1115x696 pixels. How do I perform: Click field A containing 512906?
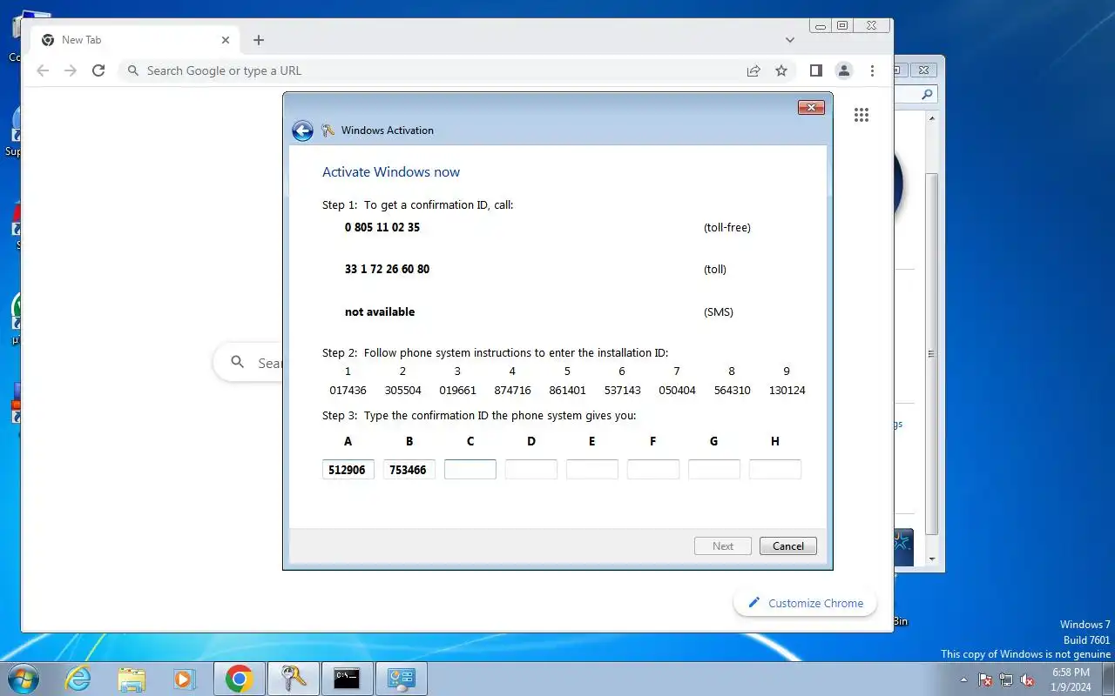coord(348,470)
